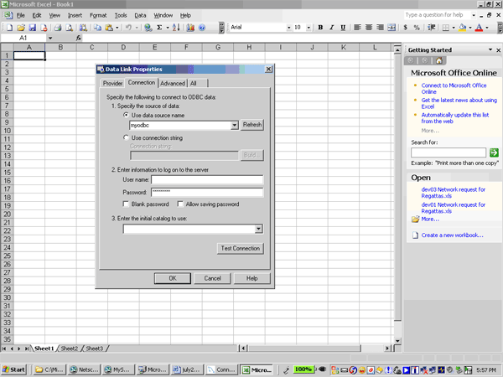Viewport: 503px width, 377px height.
Task: Click the Refresh button
Action: (252, 125)
